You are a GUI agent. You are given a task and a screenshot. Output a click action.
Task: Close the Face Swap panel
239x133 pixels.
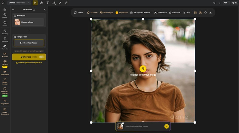point(45,10)
